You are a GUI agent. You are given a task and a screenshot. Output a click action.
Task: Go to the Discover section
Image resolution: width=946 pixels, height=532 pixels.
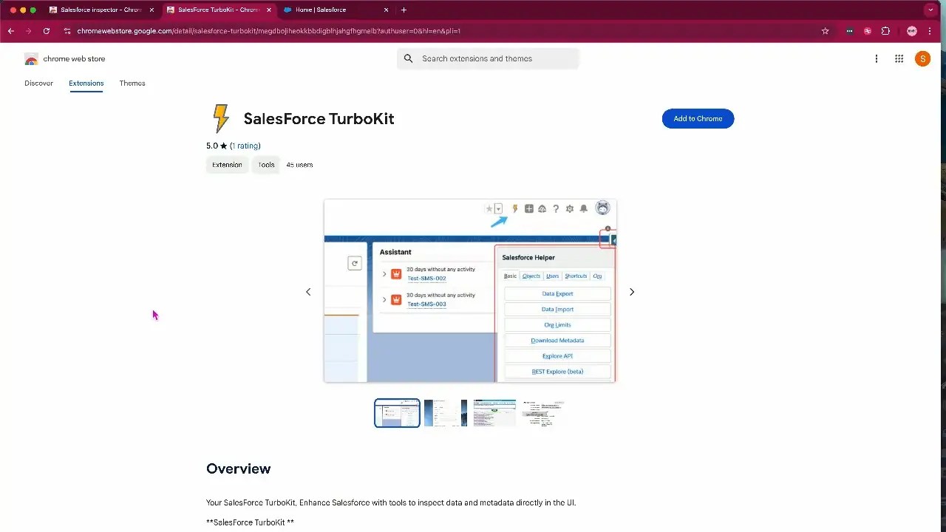click(x=38, y=83)
